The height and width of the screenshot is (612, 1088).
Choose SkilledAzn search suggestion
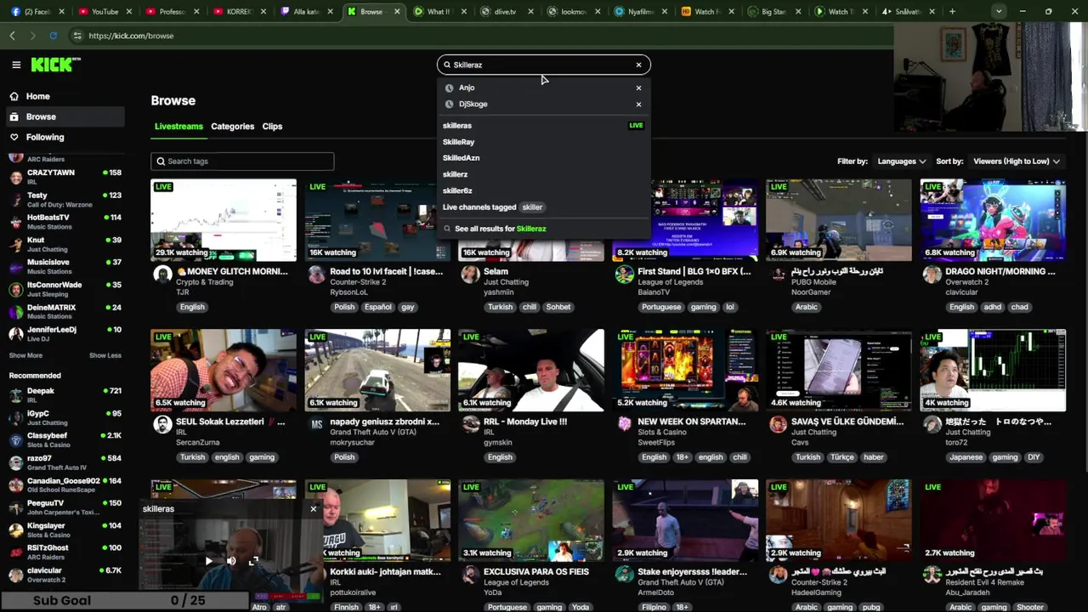(x=461, y=158)
